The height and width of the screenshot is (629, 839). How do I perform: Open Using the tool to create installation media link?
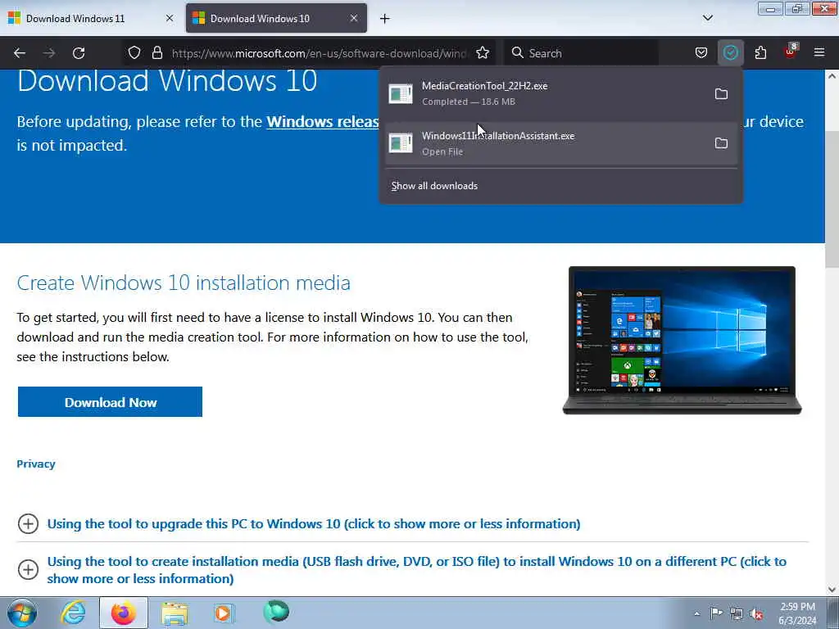click(417, 570)
